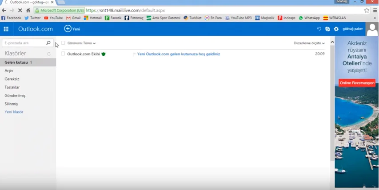Click the profile avatar picture
379x190 pixels.
click(372, 29)
